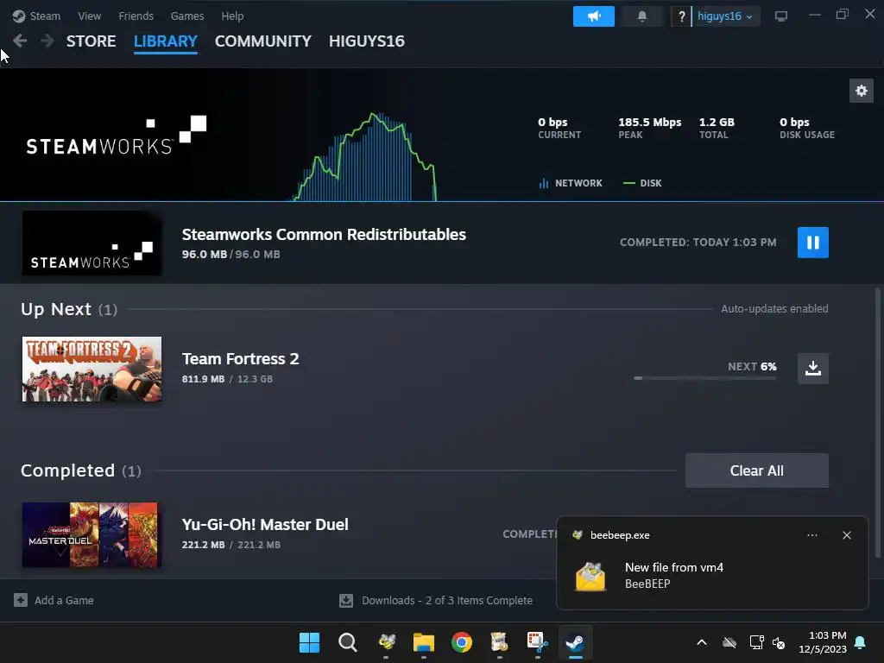Screen dimensions: 884x663
Task: Open the HIGUYS16 profile tab
Action: pos(366,41)
